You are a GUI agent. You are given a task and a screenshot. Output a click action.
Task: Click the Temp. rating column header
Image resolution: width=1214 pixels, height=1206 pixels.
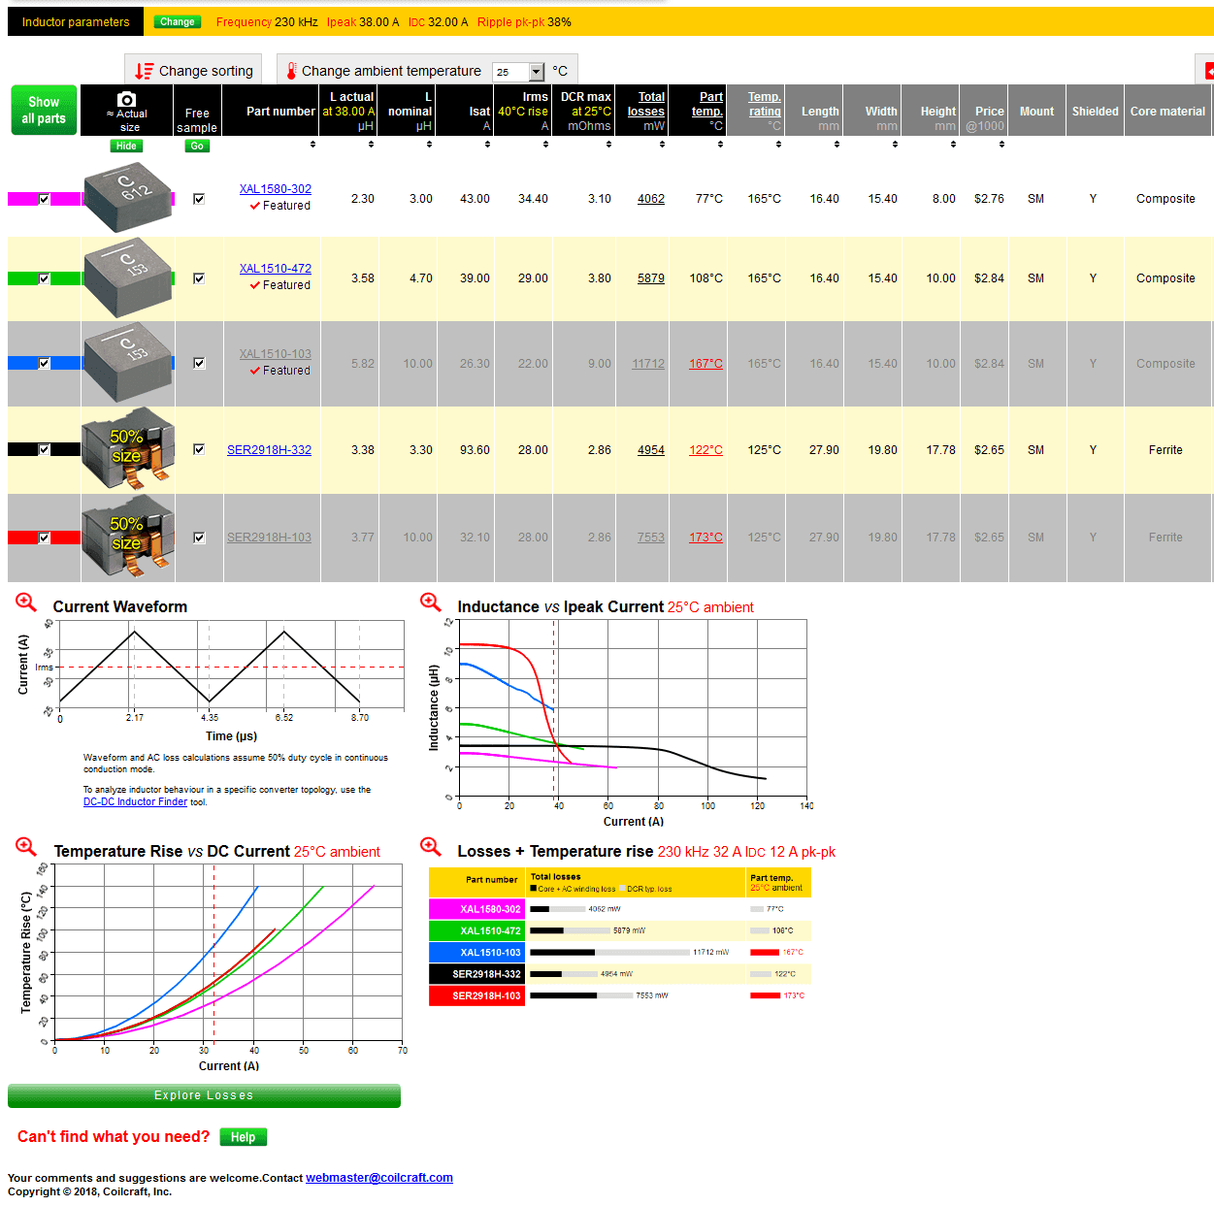(764, 104)
